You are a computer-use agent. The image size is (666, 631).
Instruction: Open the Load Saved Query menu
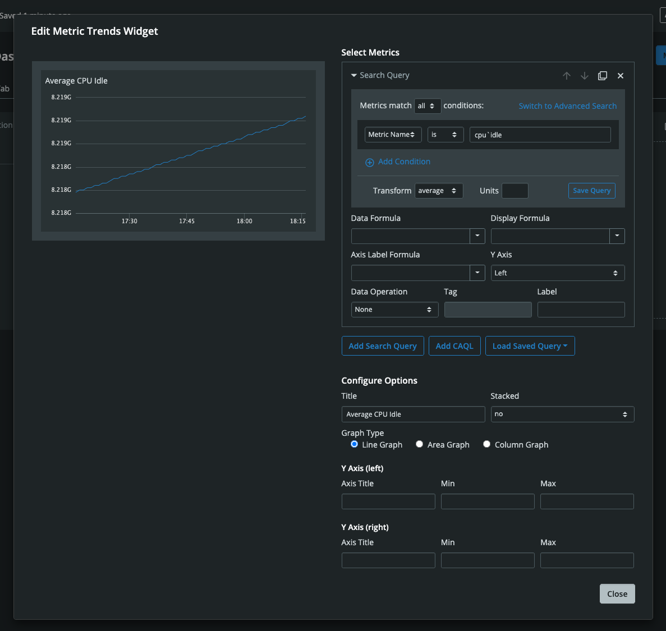[x=530, y=346]
